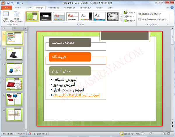The image size is (175, 137).
Task: Click the zoom slider in status bar
Action: [151, 134]
